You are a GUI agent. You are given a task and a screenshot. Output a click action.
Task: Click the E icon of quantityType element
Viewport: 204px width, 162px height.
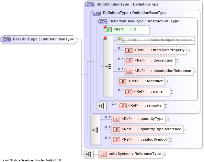pos(117,119)
